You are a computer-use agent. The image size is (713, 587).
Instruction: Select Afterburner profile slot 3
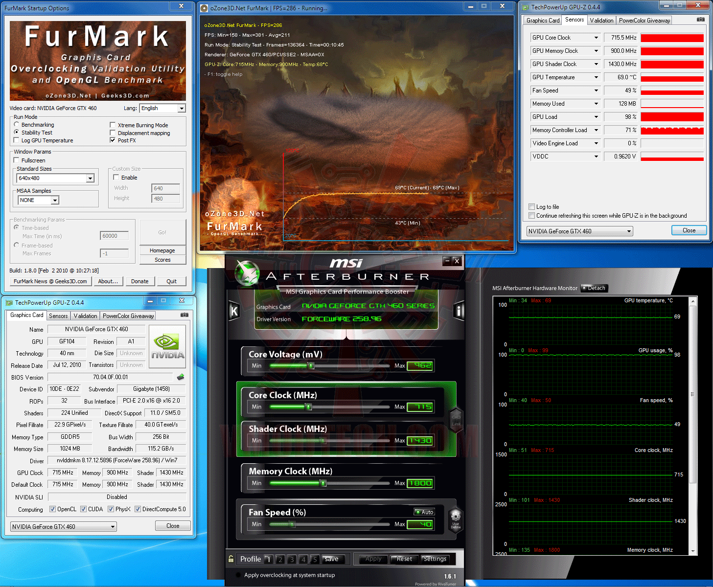(x=292, y=559)
